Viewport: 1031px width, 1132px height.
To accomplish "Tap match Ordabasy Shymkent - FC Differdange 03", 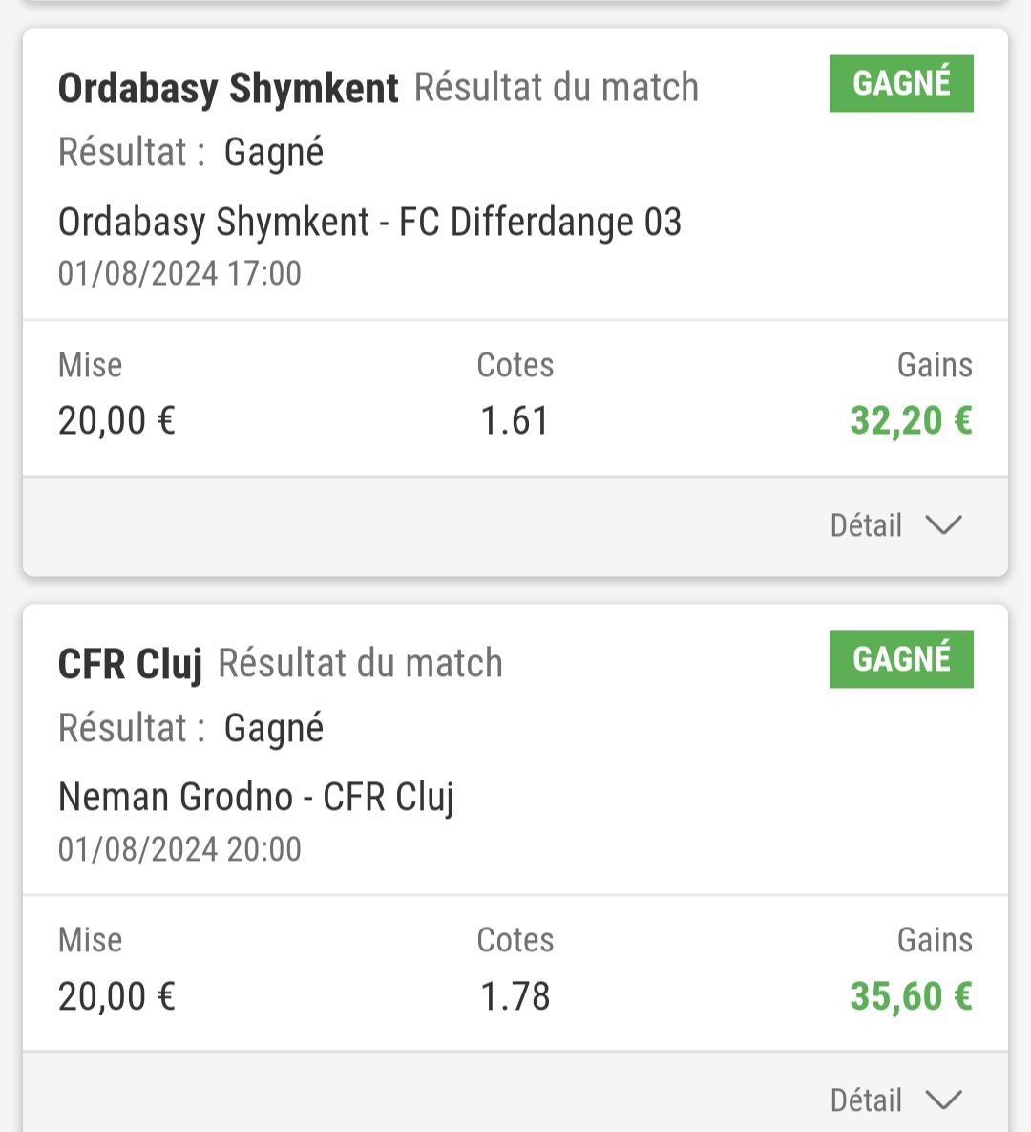I will point(369,222).
